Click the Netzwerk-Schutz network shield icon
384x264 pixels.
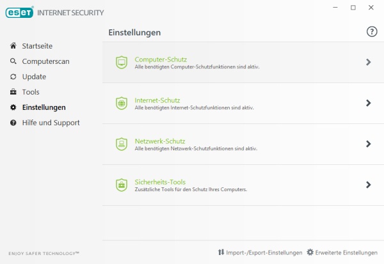point(122,144)
